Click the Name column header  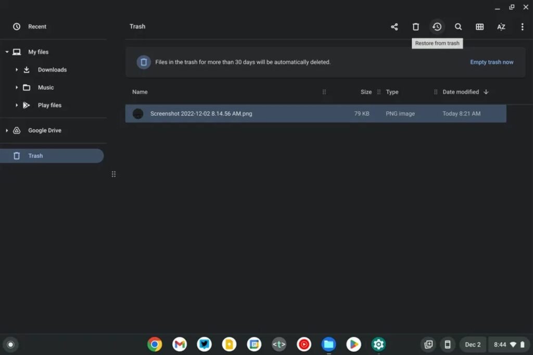pos(139,92)
